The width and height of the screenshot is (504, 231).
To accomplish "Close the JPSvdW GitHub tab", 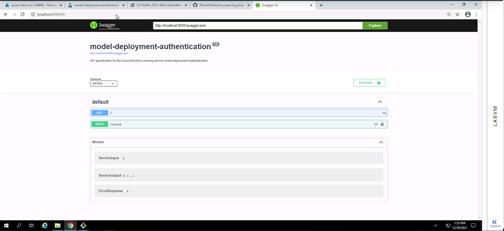I will click(x=248, y=5).
